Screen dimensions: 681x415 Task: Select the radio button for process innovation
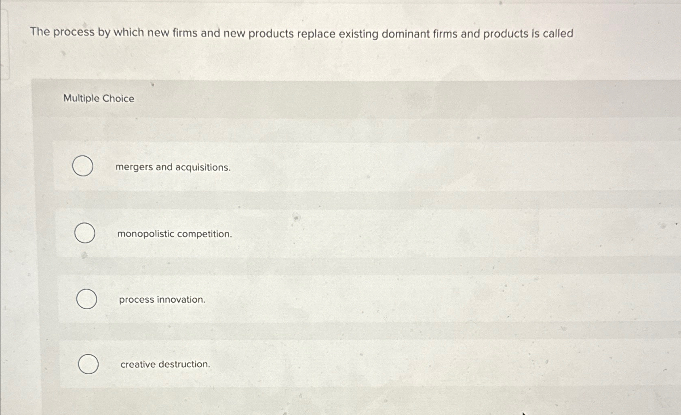click(x=86, y=299)
